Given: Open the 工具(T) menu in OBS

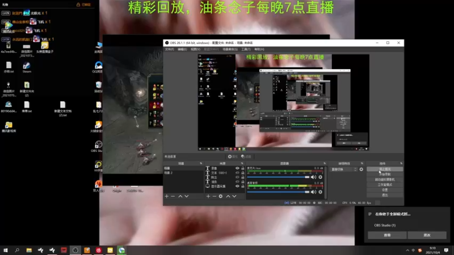Looking at the screenshot, I should click(x=246, y=49).
